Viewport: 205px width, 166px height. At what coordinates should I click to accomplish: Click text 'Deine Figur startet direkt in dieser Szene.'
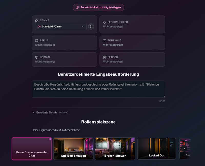tap(56, 130)
